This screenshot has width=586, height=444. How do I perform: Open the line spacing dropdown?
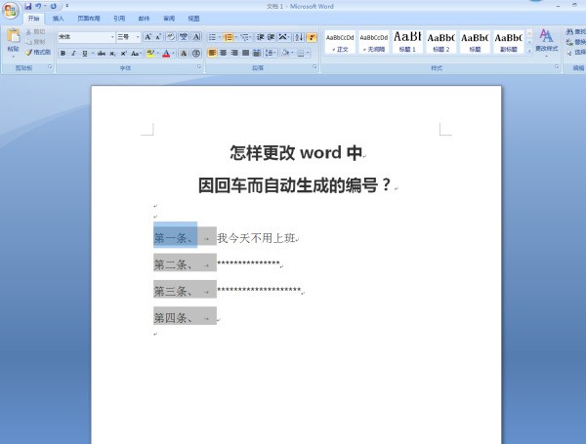tap(271, 53)
